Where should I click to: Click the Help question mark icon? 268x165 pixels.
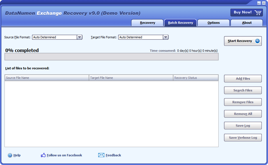pos(10,155)
